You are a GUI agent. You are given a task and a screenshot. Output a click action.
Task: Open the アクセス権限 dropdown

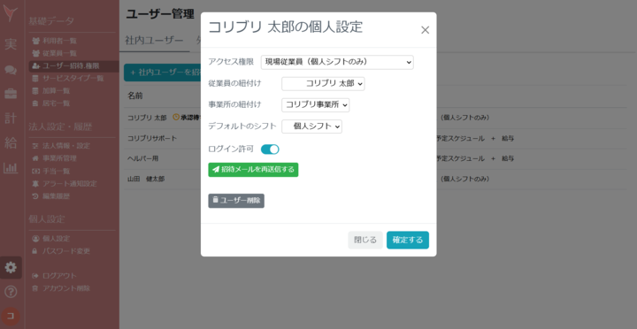coord(337,62)
